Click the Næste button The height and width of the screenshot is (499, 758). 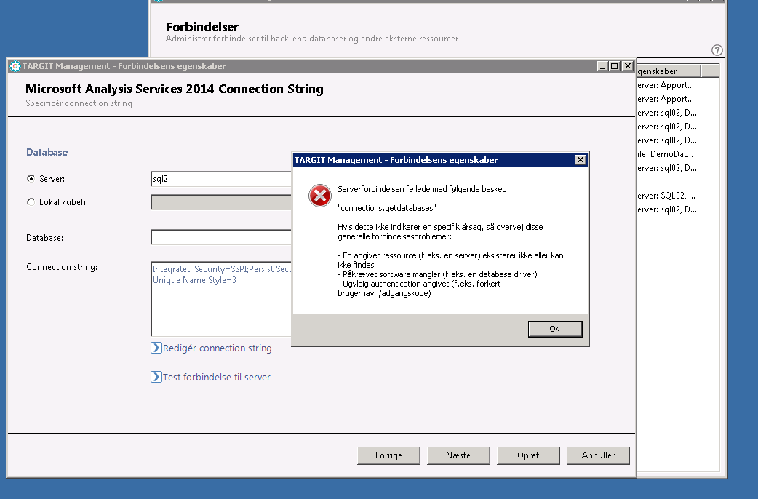[x=458, y=455]
